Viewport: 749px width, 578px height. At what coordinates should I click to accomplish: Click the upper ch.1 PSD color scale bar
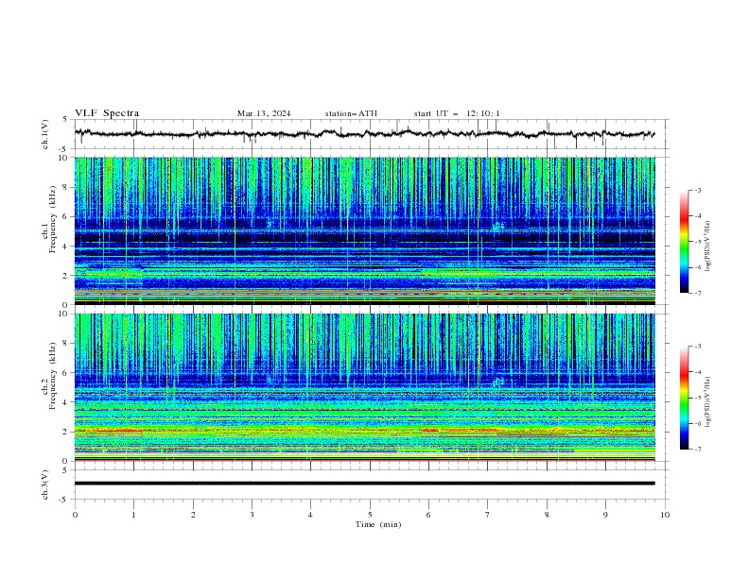click(684, 242)
